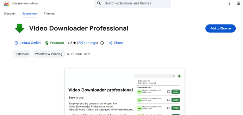Open the extension preview screenshot
This screenshot has height=115, width=243.
coord(125,92)
